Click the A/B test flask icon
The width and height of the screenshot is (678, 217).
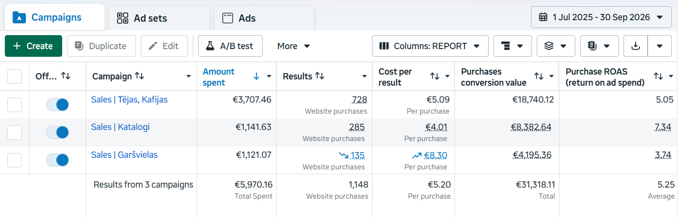pos(210,46)
